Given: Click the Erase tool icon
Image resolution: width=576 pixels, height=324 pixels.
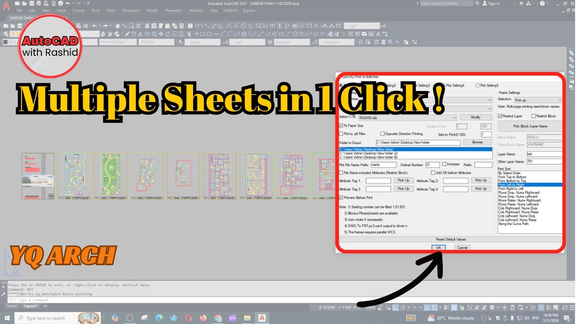Looking at the screenshot, I should pos(127,34).
